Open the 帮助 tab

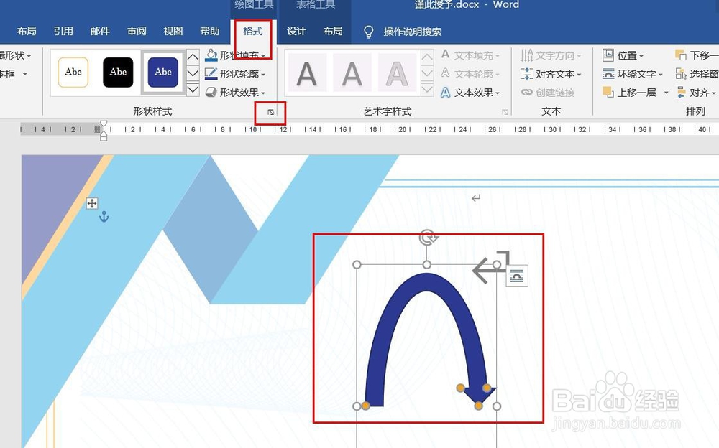coord(209,31)
